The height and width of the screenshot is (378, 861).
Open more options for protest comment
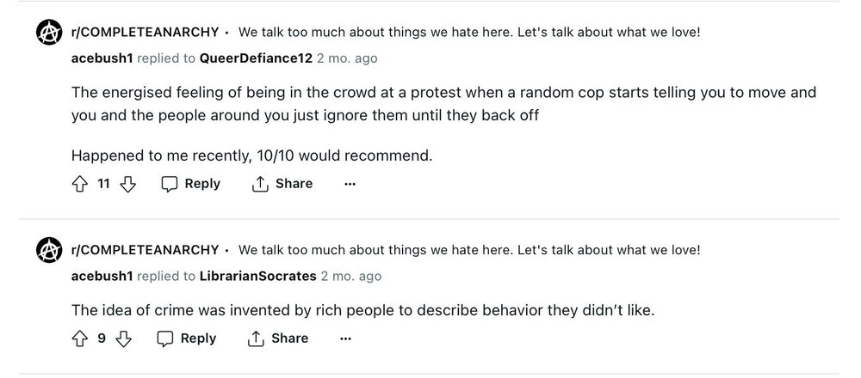[x=350, y=184]
